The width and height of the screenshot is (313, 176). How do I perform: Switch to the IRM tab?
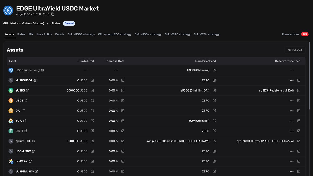pos(31,34)
